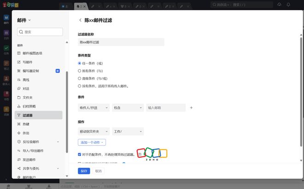Open the 邮件 settings category dropdown

24,20
